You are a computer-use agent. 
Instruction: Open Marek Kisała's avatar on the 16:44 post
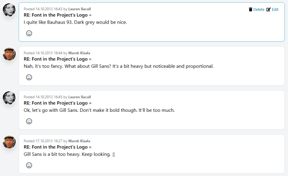click(9, 54)
